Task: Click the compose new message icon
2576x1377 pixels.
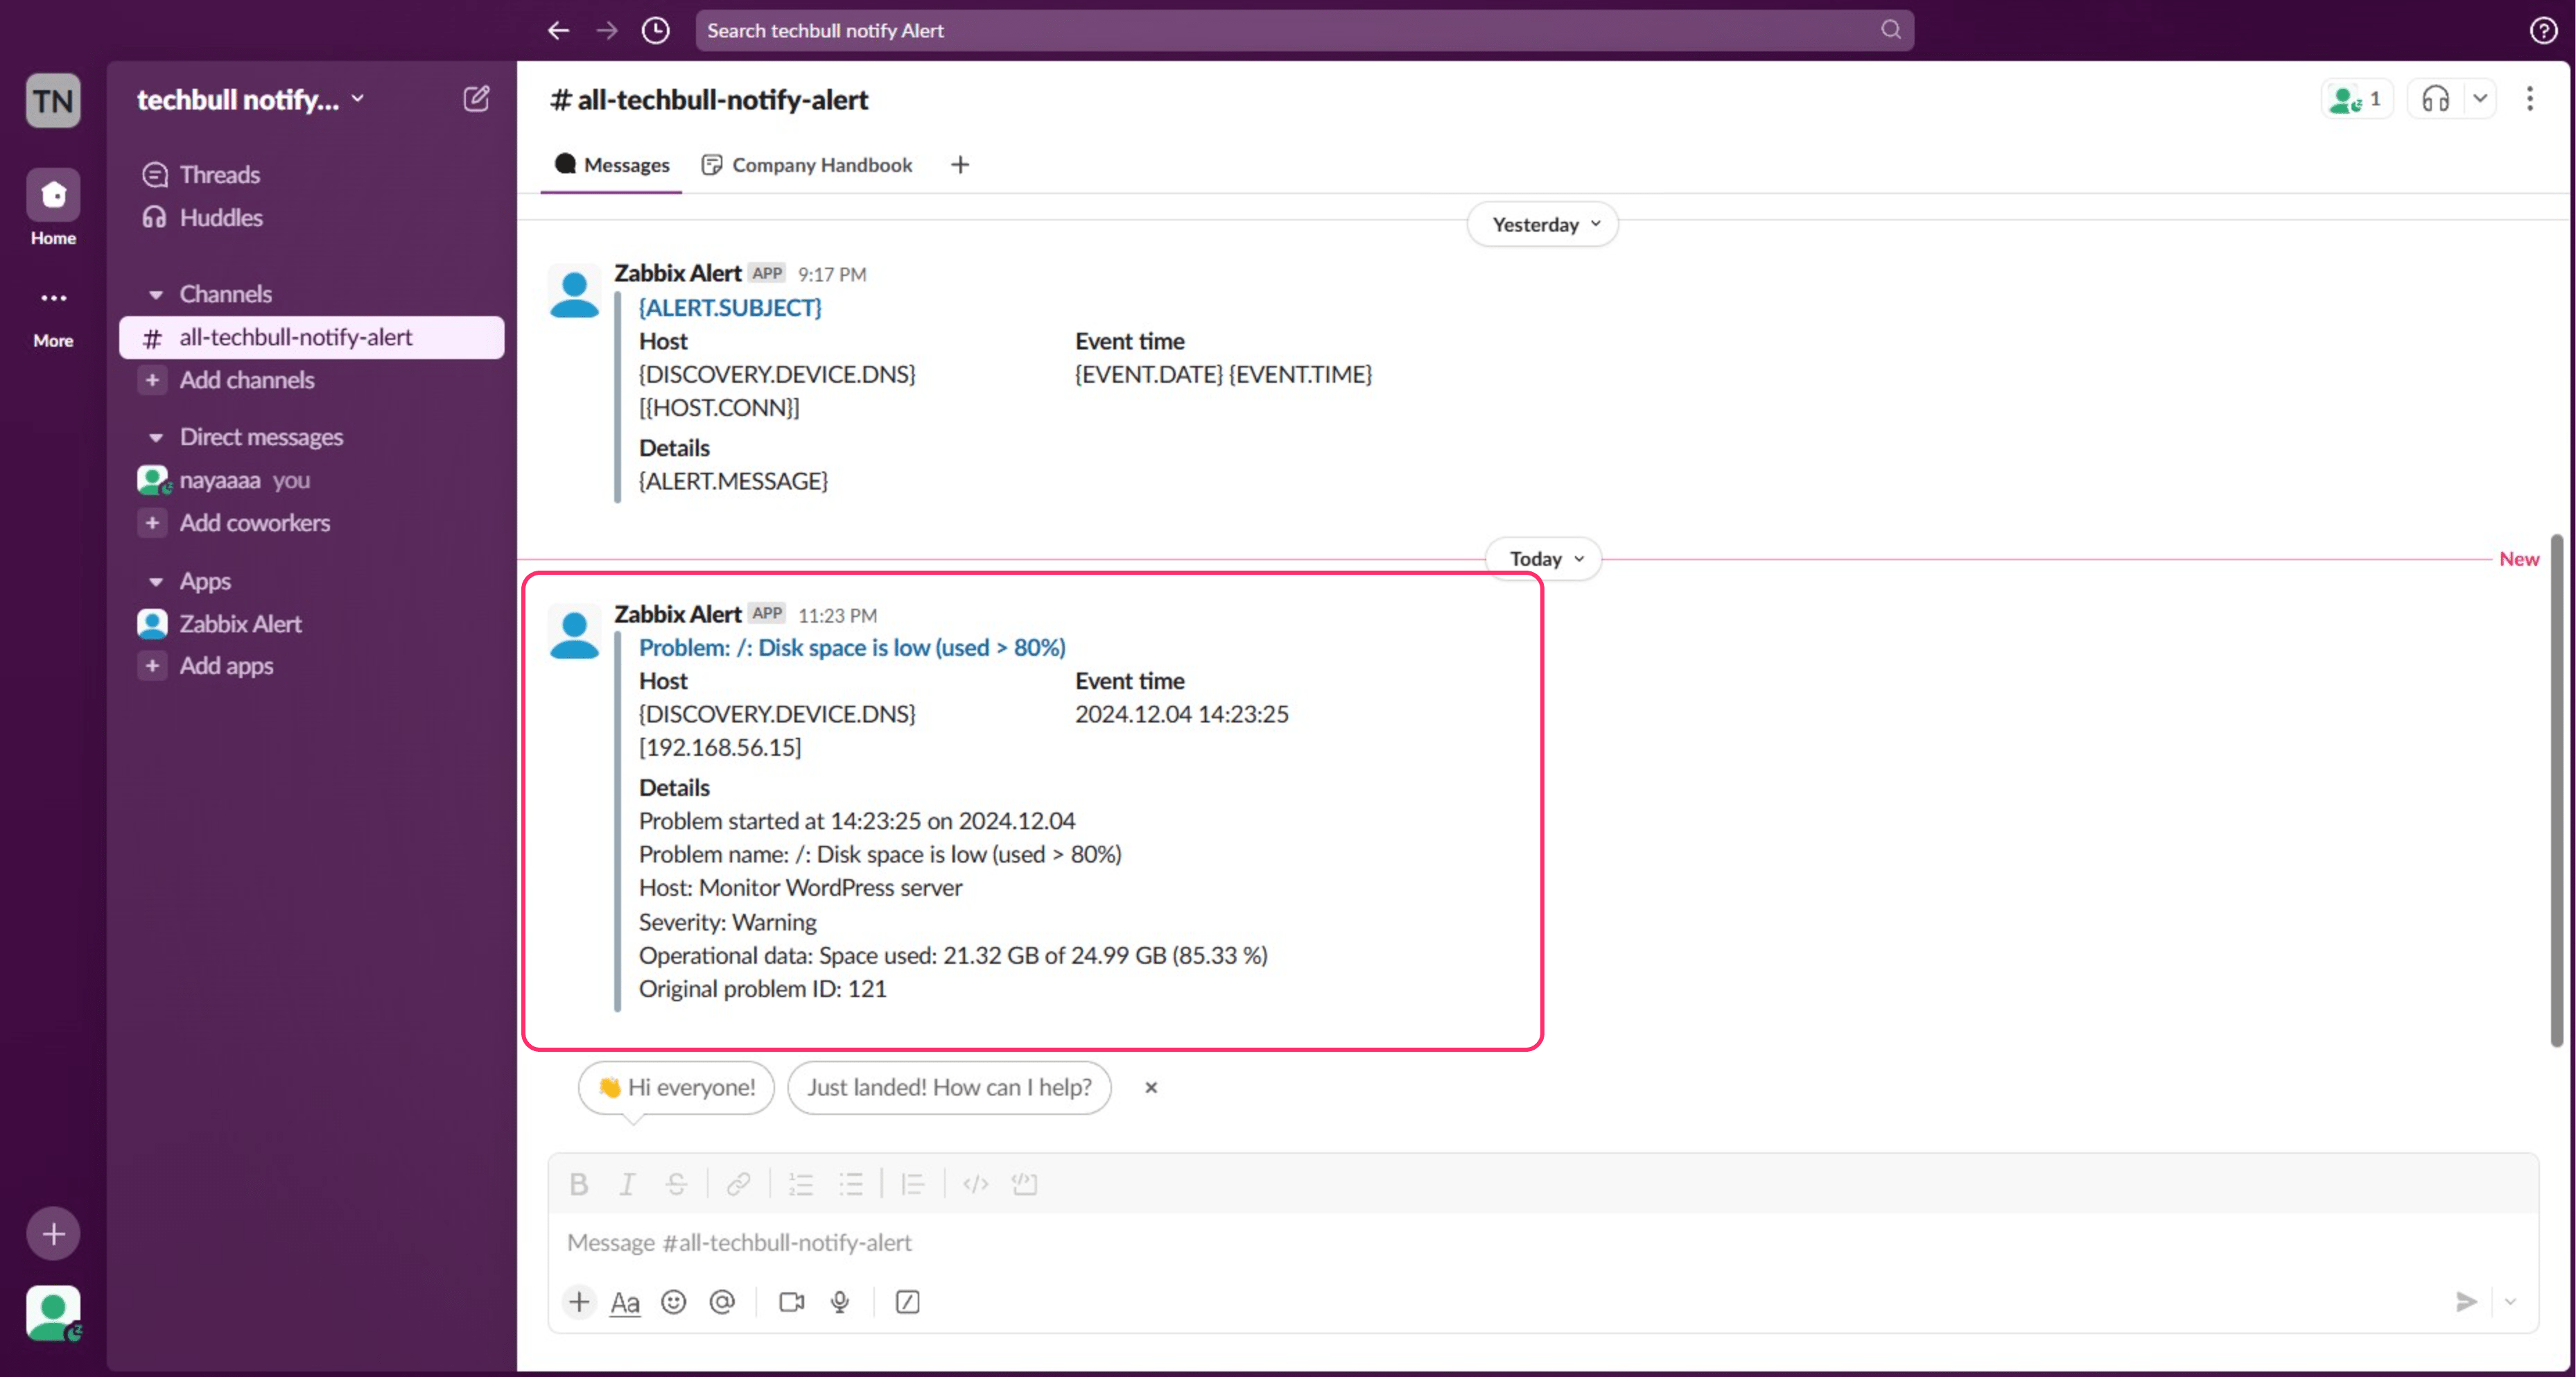Action: click(476, 98)
